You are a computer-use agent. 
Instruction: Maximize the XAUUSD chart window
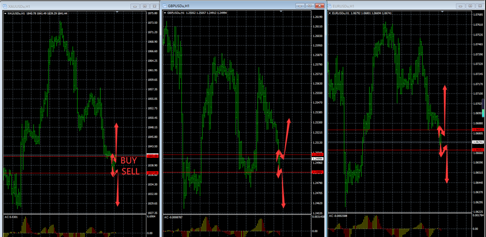(x=144, y=5)
